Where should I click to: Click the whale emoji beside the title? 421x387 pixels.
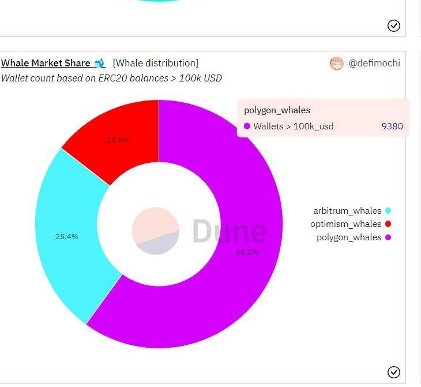[x=99, y=63]
